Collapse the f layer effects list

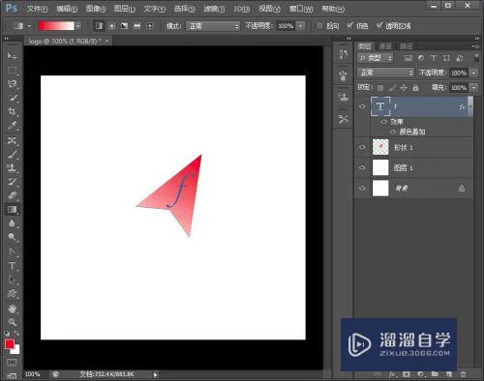pos(470,106)
